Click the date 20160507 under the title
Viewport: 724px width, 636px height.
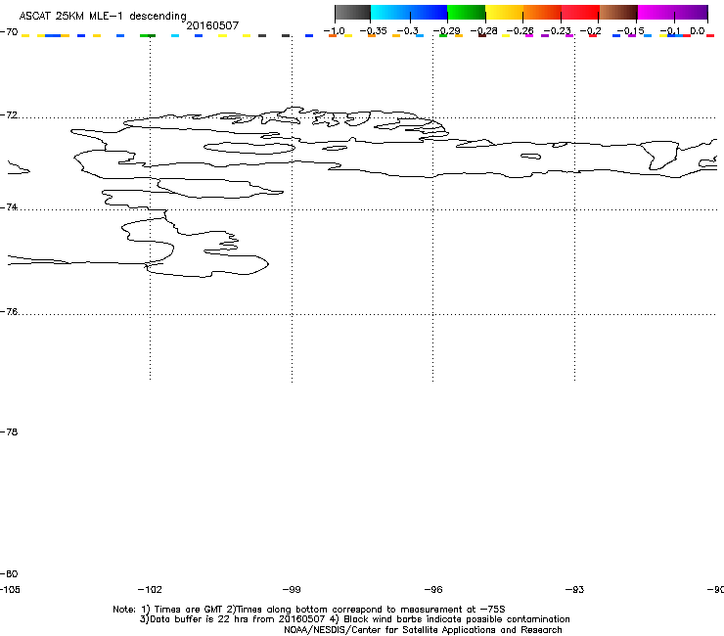tap(212, 25)
